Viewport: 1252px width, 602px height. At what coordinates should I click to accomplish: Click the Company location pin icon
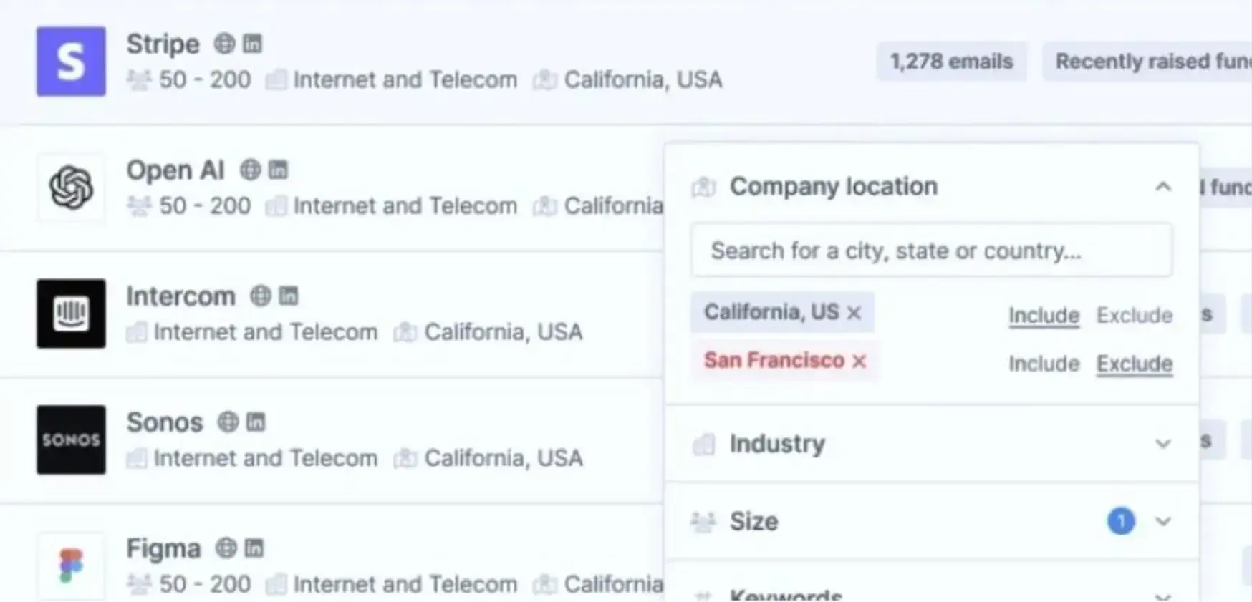(703, 187)
